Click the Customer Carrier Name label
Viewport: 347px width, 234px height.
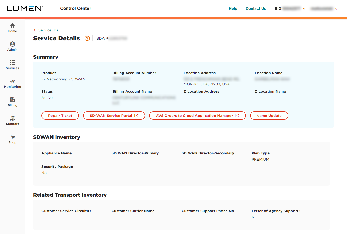click(x=133, y=211)
